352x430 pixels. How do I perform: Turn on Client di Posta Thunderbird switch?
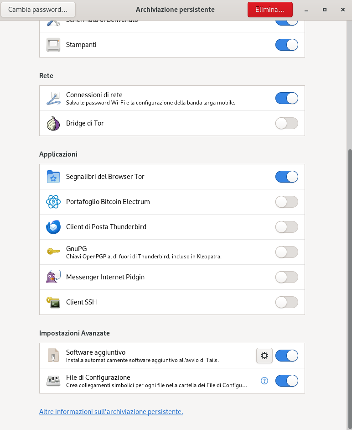(x=286, y=227)
